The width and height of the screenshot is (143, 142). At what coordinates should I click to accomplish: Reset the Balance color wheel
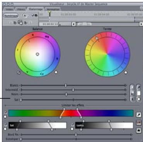pyautogui.click(x=56, y=72)
